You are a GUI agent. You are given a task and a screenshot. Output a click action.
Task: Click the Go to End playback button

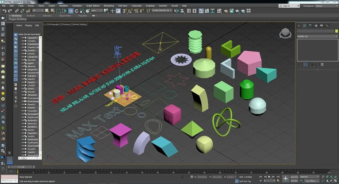pyautogui.click(x=278, y=177)
